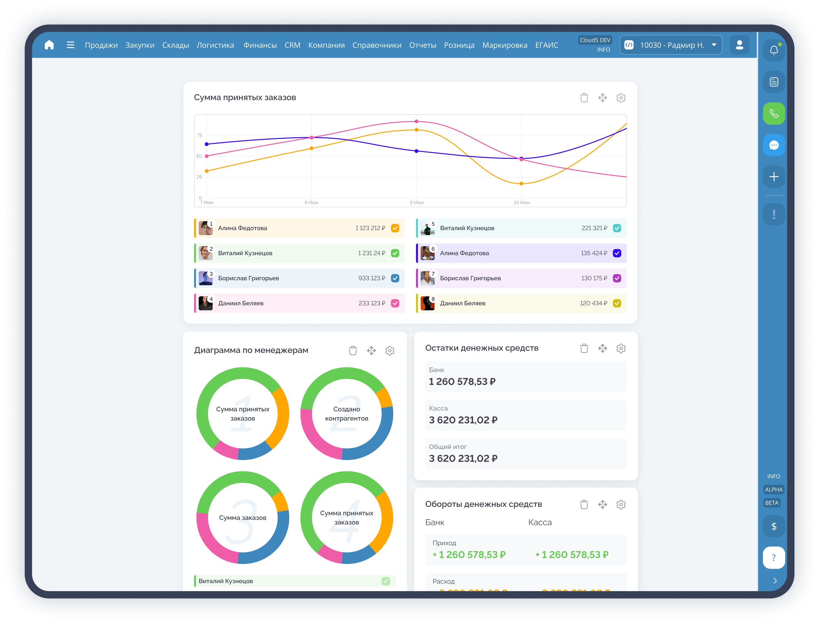Click the 'Создано контрагентов' donut chart
Viewport: 819px width, 623px height.
(x=346, y=413)
